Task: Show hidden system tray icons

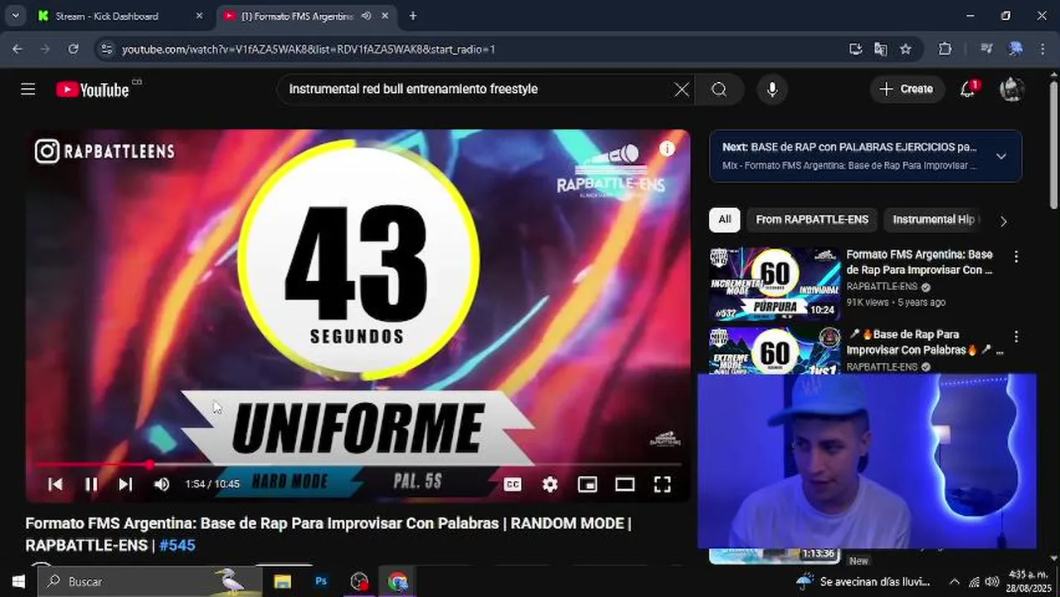Action: [954, 581]
